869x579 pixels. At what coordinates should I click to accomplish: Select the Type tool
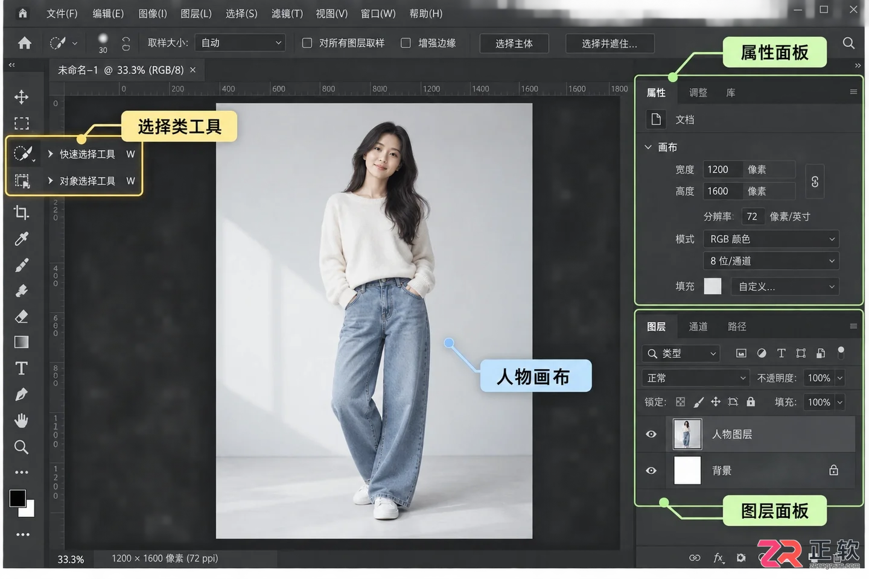[22, 368]
